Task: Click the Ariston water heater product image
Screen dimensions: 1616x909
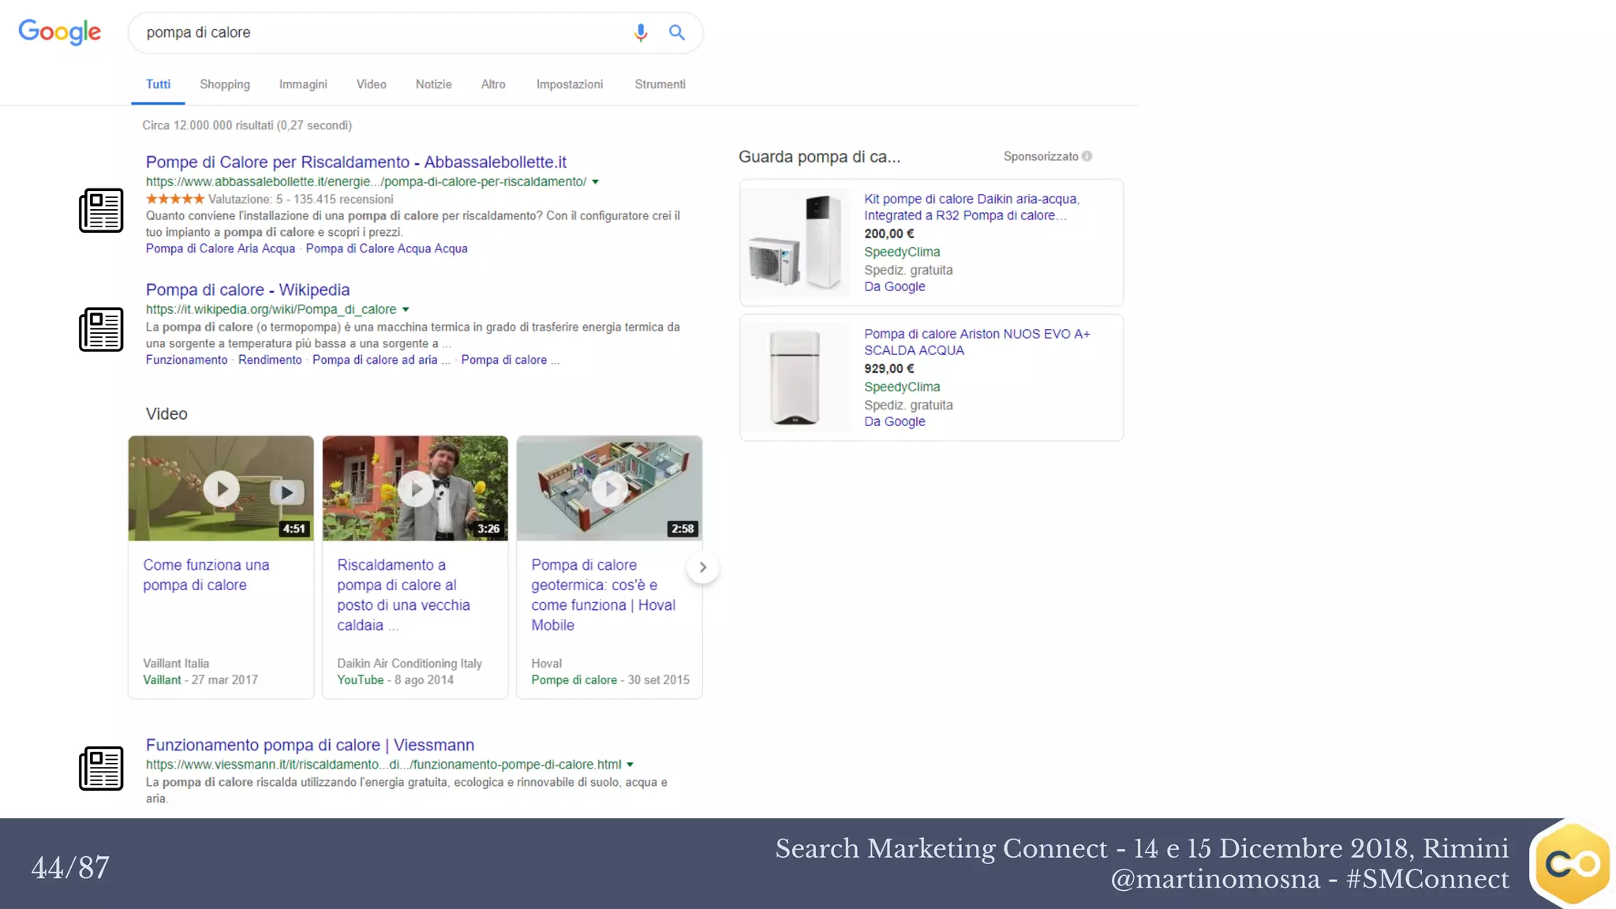Action: click(x=797, y=377)
